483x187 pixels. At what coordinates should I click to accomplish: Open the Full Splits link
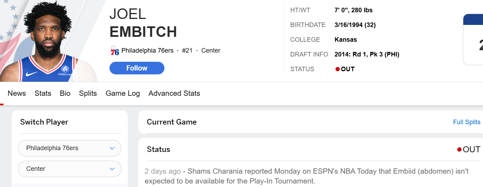(x=466, y=122)
